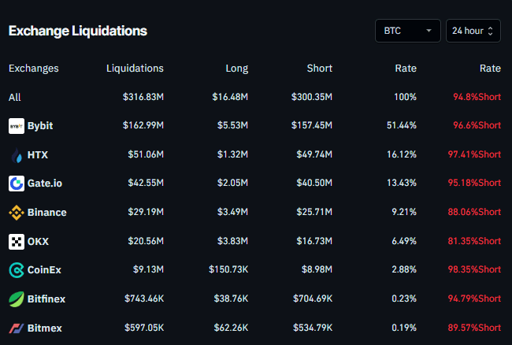Open the 24 hour timeframe selector
Screen dimensions: 512x345
tap(473, 31)
